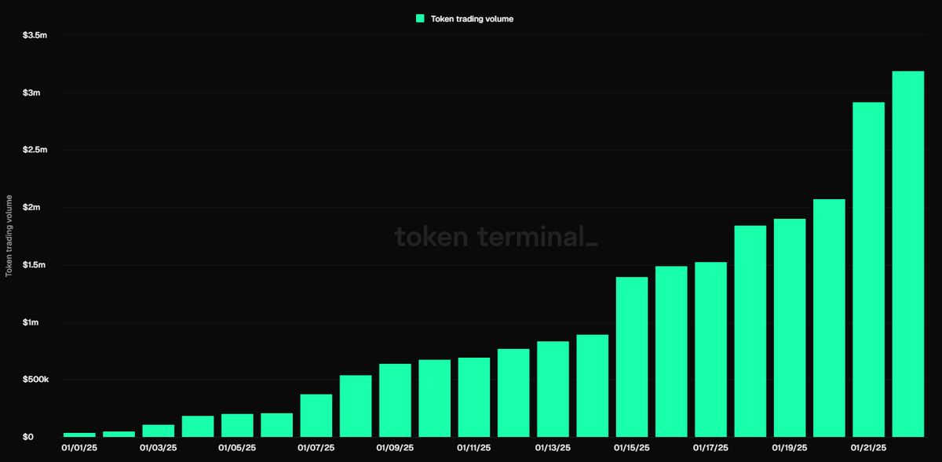Screen dimensions: 942x462
Task: Click the 01/03/25 x-axis date label
Action: pos(158,449)
